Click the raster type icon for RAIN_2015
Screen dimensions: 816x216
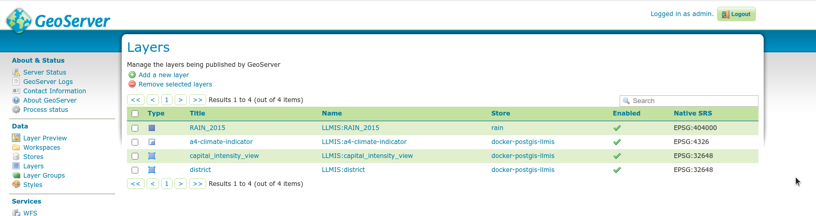[152, 128]
